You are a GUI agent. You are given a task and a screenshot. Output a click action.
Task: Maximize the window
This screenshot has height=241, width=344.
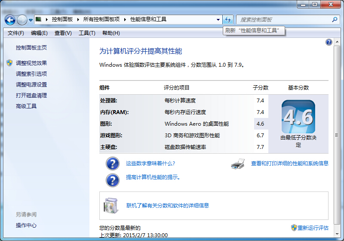(x=315, y=4)
